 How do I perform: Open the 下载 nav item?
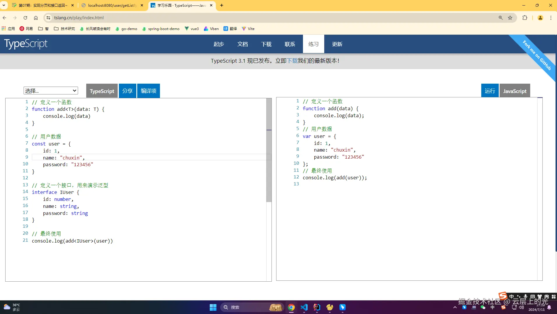(266, 44)
